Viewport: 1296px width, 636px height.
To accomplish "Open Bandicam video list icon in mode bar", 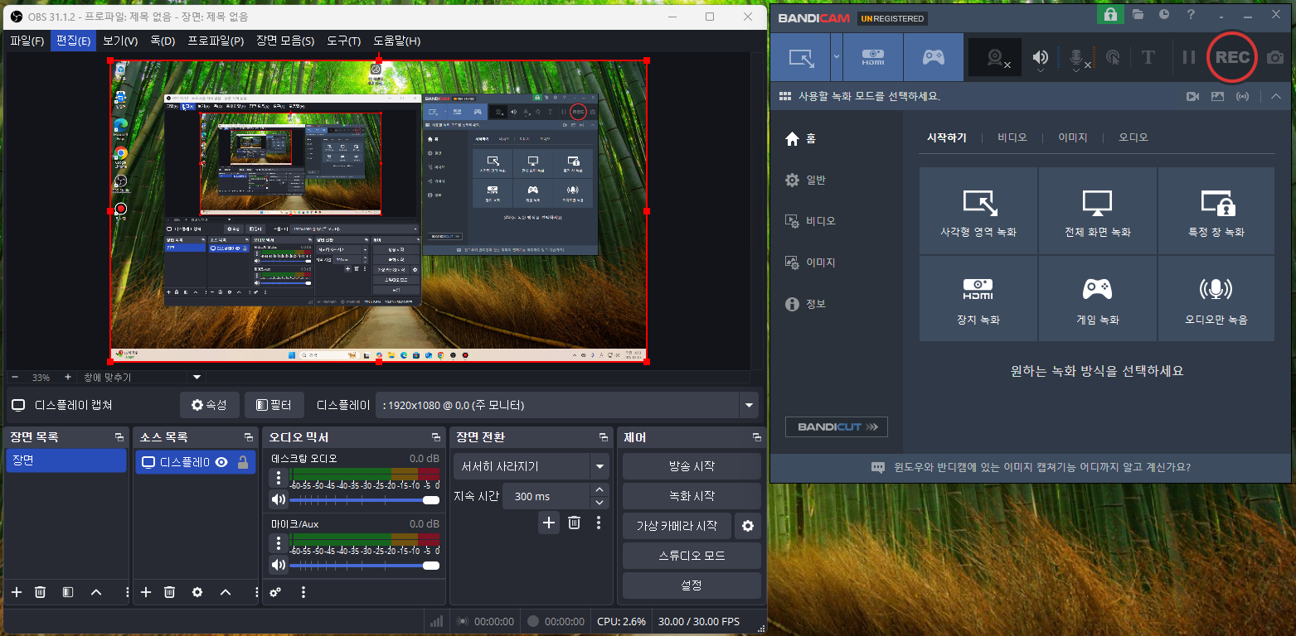I will pos(1193,96).
